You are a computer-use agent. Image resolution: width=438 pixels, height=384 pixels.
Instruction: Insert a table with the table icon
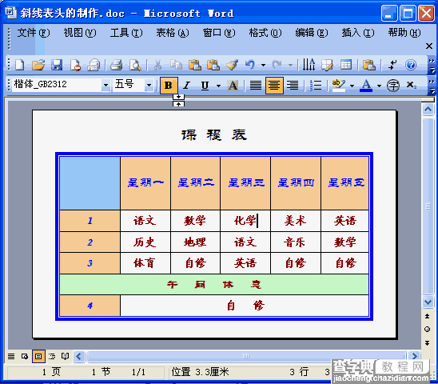346,65
